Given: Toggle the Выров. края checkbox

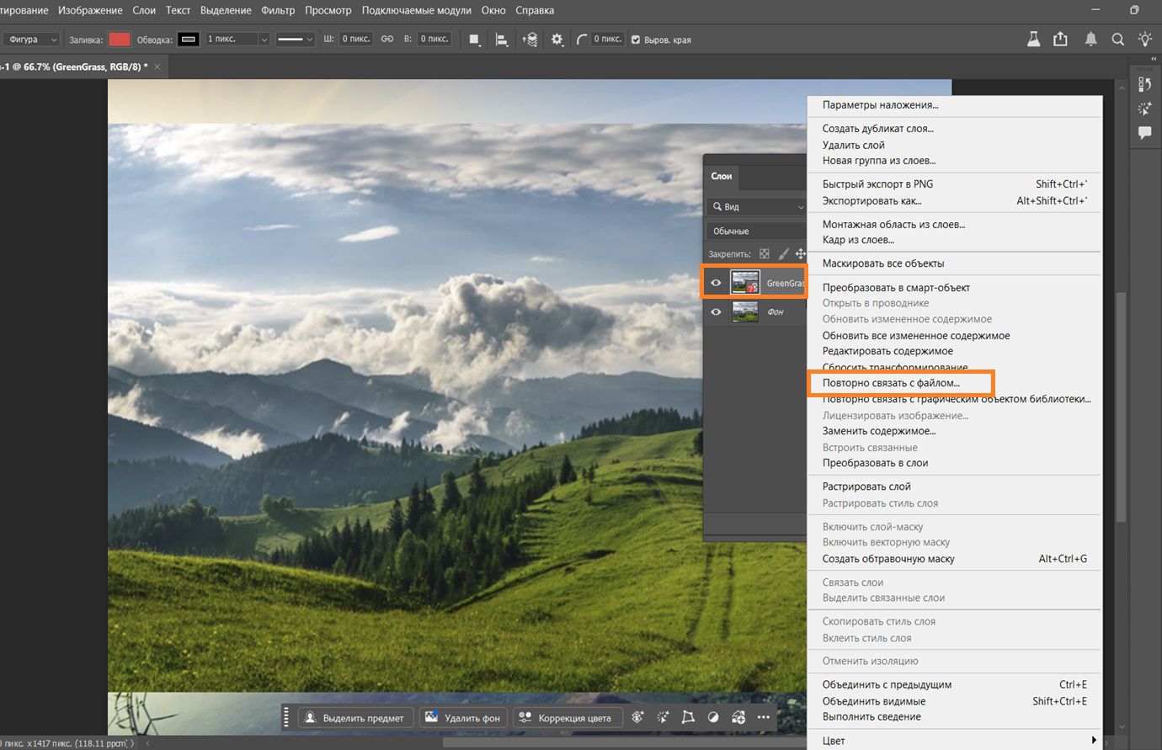Looking at the screenshot, I should [x=636, y=40].
